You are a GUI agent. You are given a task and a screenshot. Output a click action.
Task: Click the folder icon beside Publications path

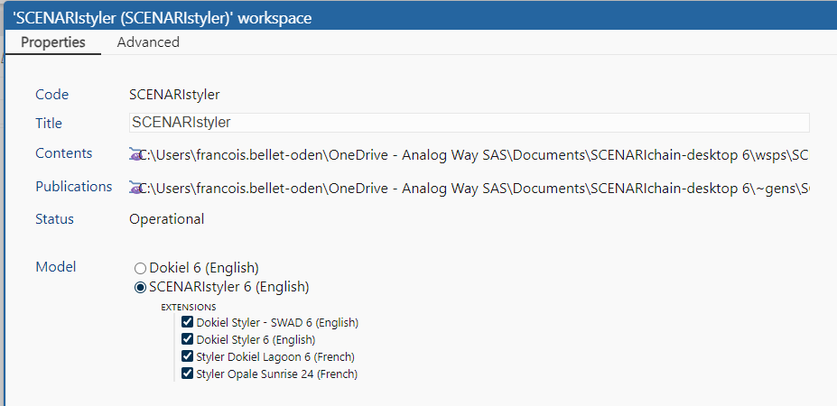click(135, 189)
